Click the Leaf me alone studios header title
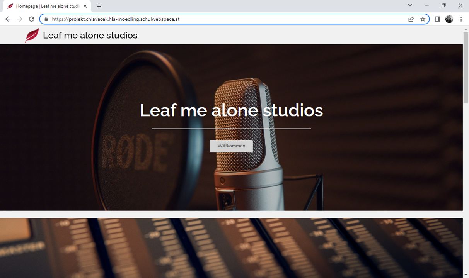This screenshot has height=278, width=469. (90, 35)
